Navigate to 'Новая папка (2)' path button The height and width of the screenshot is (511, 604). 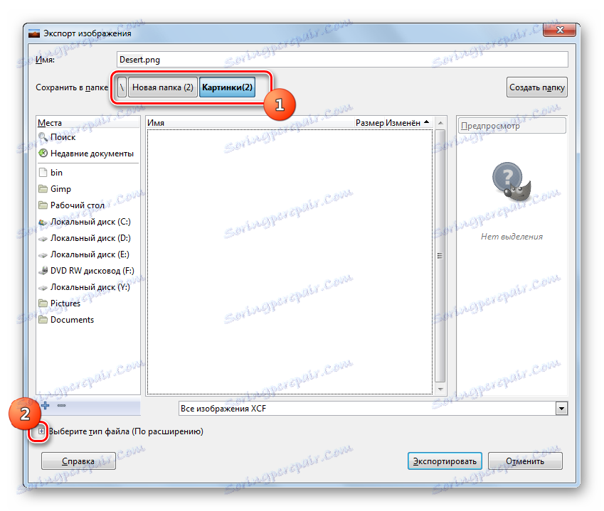click(x=162, y=87)
